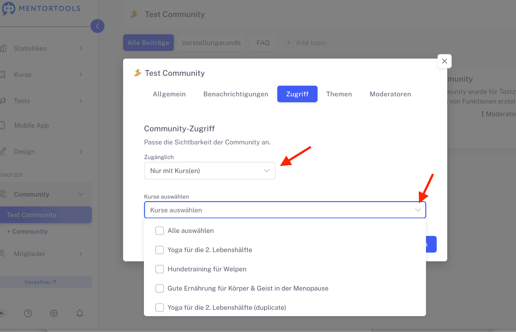Collapse the Kurse auswählen dropdown

point(418,210)
